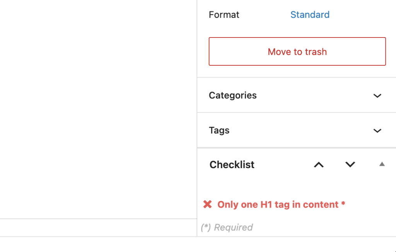396x252 pixels.
Task: Click the Categories chevron icon
Action: [x=377, y=95]
